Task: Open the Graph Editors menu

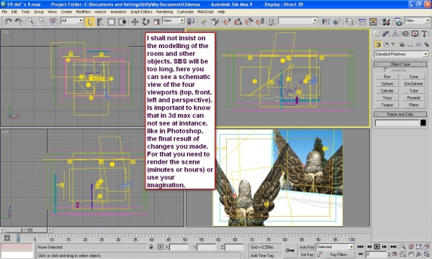Action: pyautogui.click(x=141, y=11)
